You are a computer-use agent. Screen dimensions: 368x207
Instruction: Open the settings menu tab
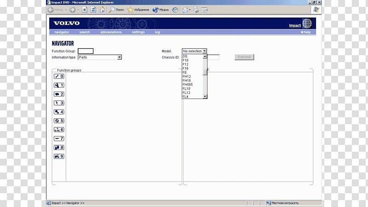tap(138, 32)
